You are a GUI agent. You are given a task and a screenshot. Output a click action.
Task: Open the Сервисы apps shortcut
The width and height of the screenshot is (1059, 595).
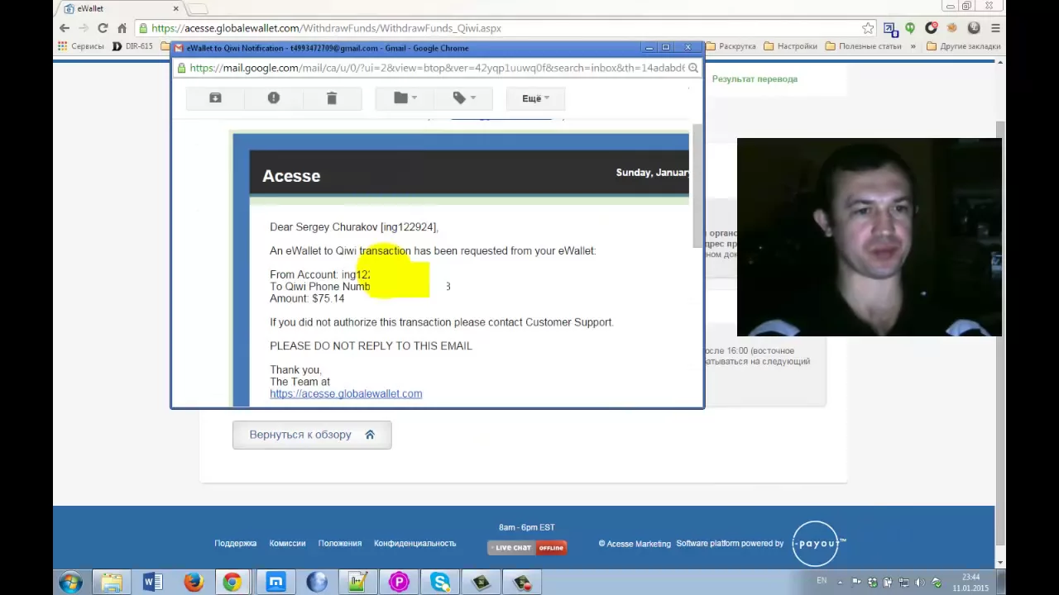pyautogui.click(x=81, y=46)
